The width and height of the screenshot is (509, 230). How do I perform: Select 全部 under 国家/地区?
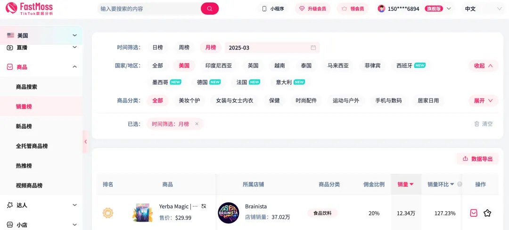[158, 66]
